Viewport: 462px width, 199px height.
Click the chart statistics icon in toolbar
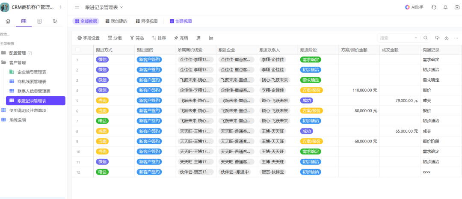211,38
